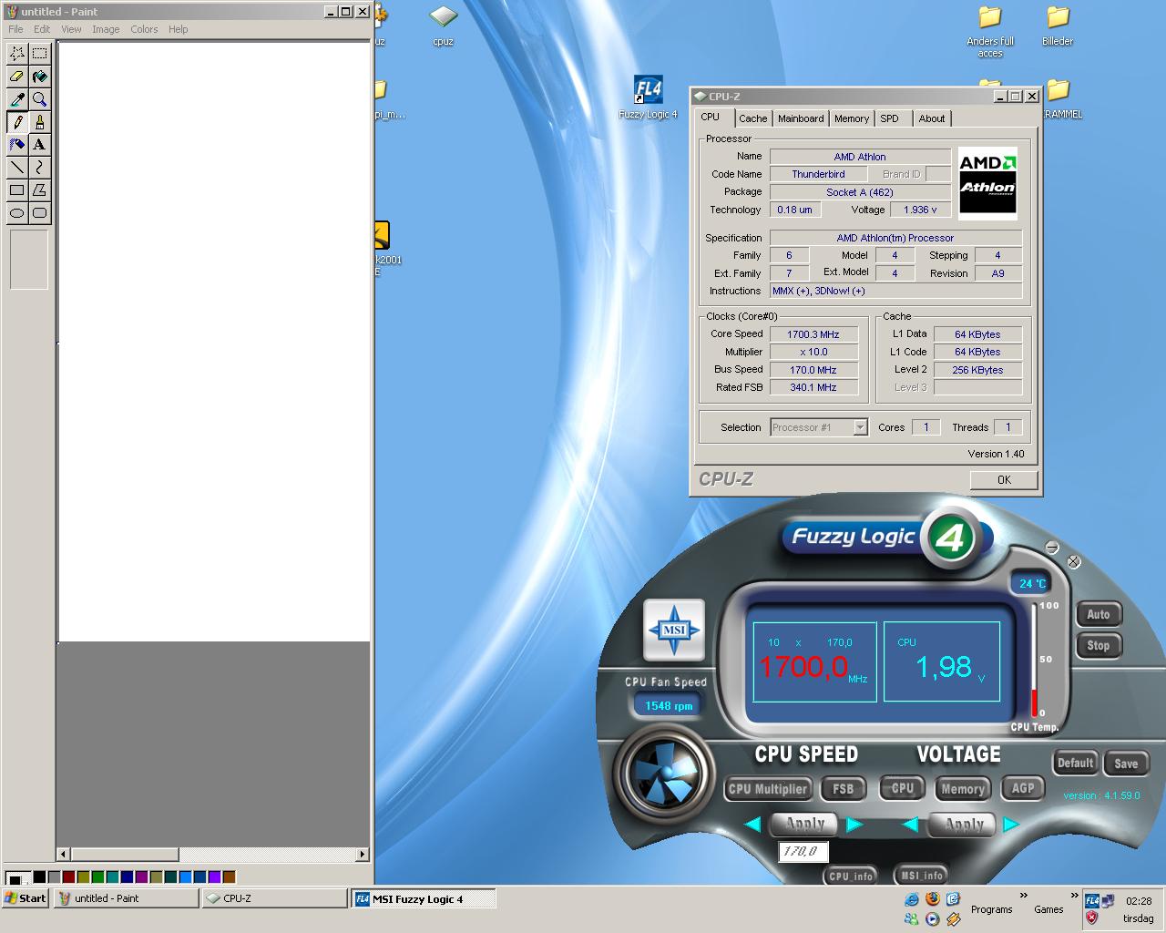Pick the dark red color swatch
The image size is (1166, 933).
point(69,877)
